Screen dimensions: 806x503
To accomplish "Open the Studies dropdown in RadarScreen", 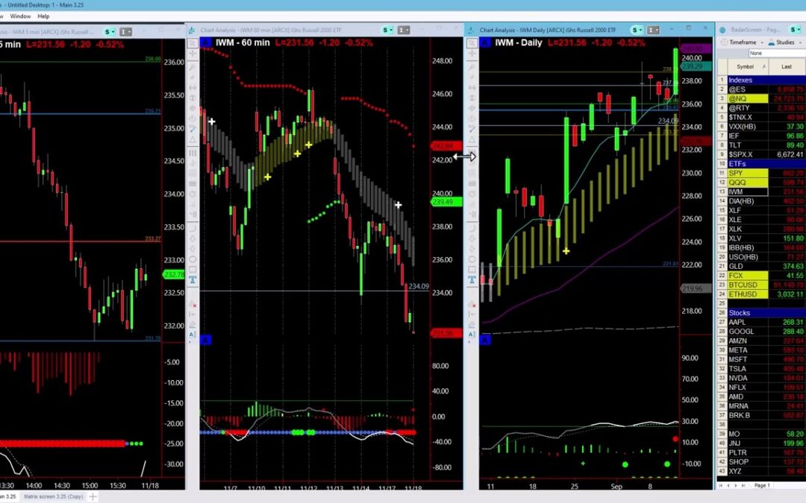I will tap(784, 42).
